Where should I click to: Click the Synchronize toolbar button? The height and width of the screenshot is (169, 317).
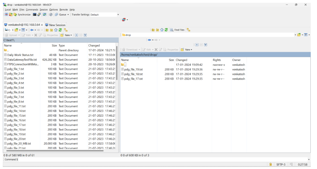click(22, 15)
